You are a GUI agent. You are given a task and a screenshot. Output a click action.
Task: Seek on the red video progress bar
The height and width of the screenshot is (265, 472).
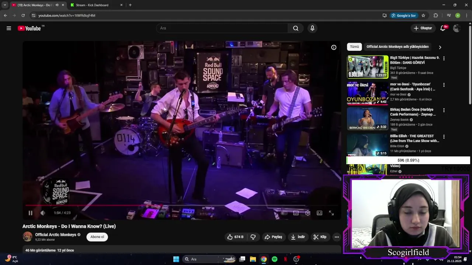[182, 205]
